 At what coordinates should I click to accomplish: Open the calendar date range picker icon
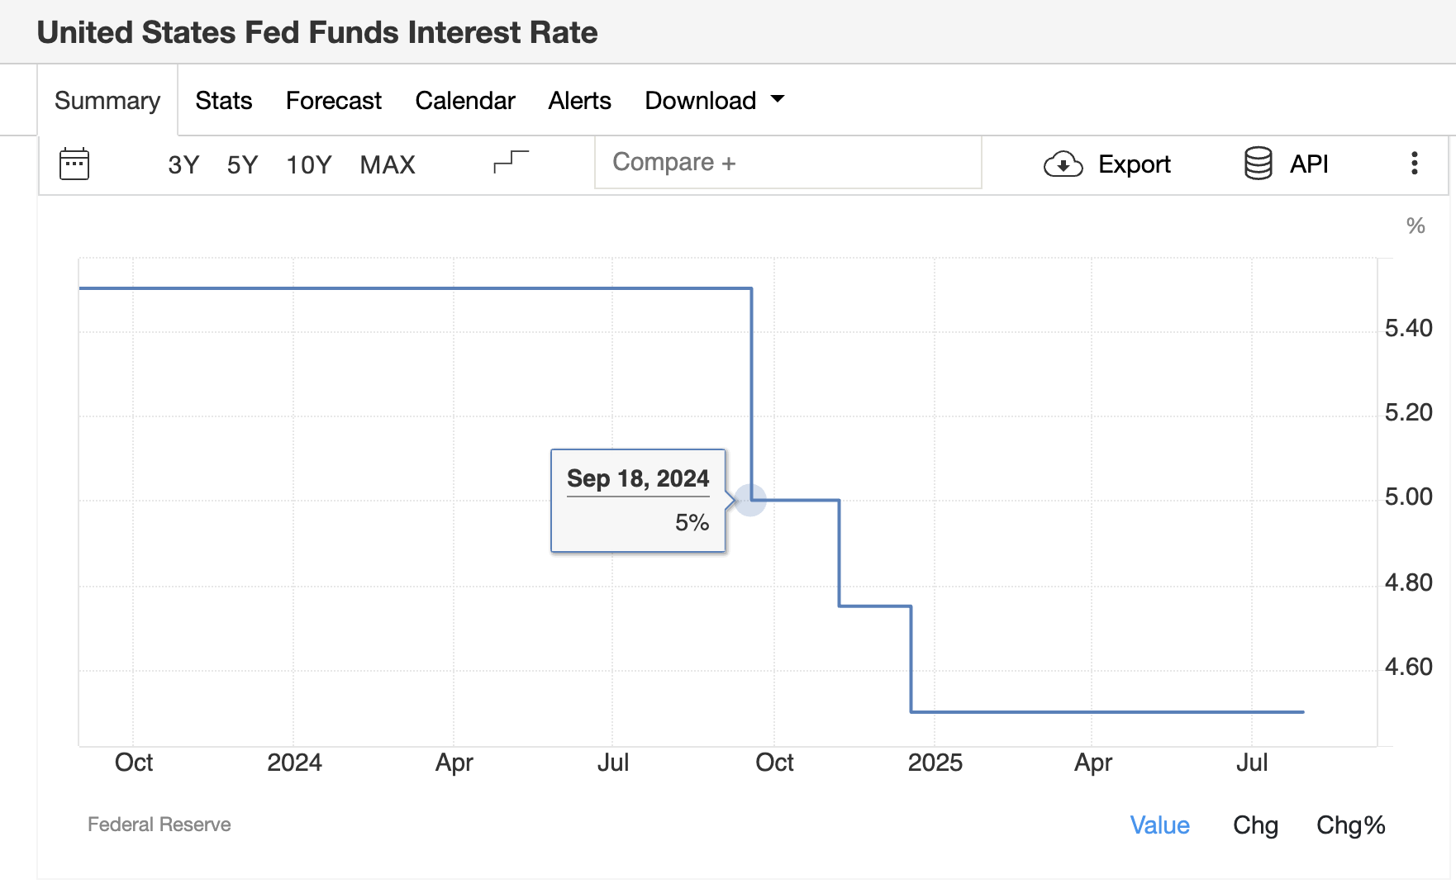pyautogui.click(x=74, y=164)
